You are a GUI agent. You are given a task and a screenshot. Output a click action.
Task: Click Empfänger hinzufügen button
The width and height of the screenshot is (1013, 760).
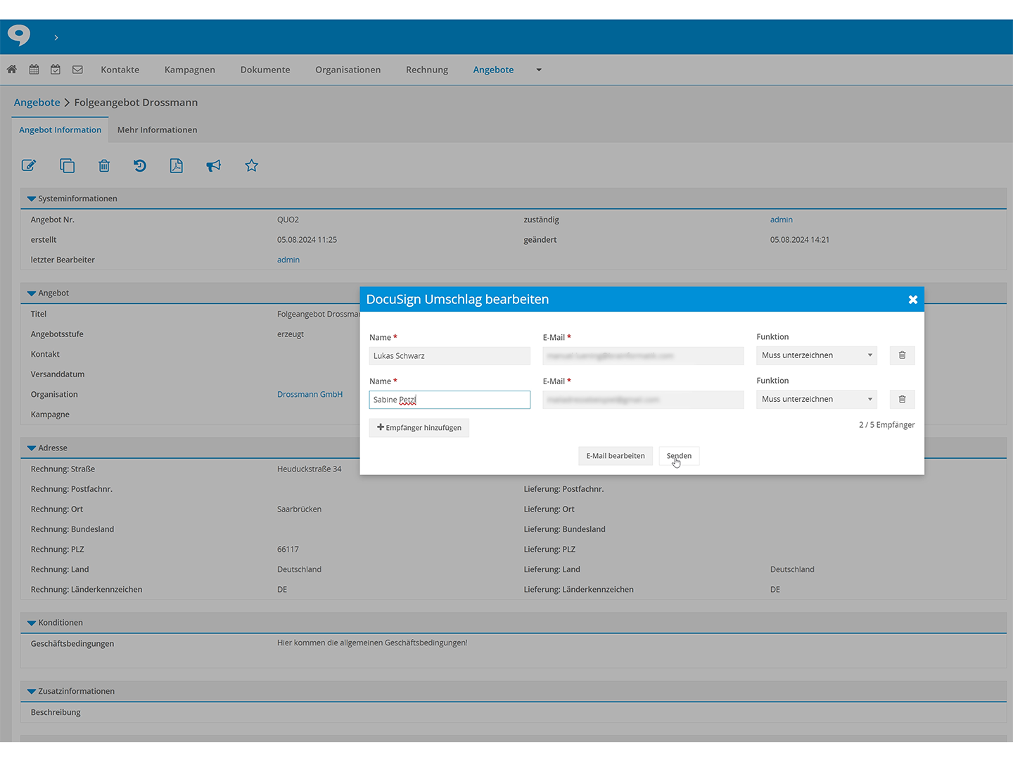click(419, 428)
